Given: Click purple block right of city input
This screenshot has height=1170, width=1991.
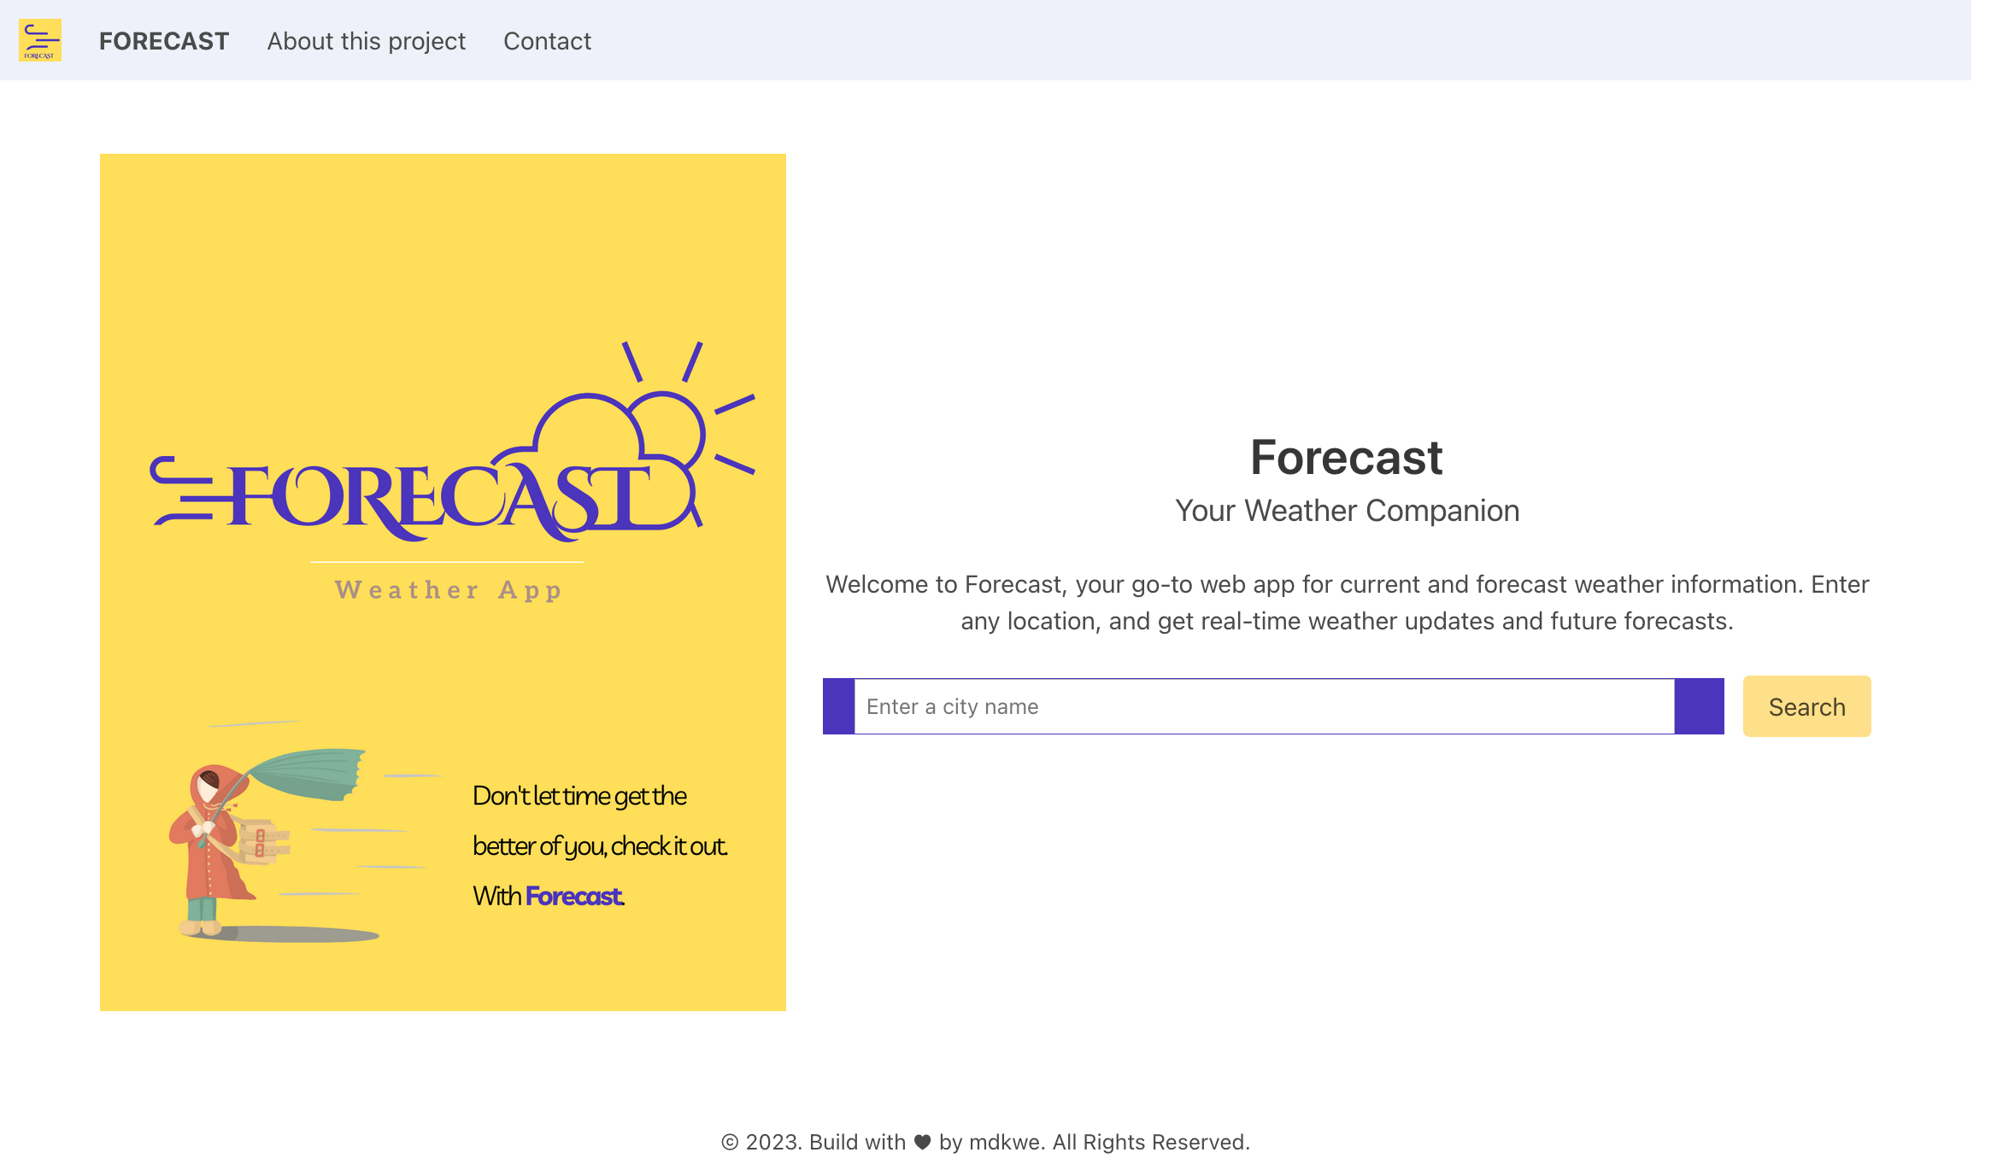Looking at the screenshot, I should (1699, 706).
